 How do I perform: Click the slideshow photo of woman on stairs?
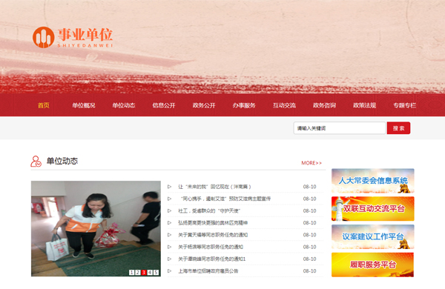coord(96,228)
